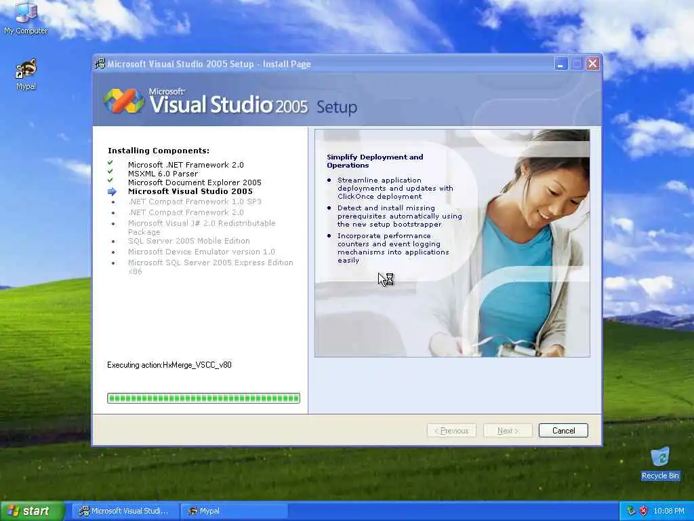Click the blue arrow beside Microsoft Visual Studio 2005

112,192
